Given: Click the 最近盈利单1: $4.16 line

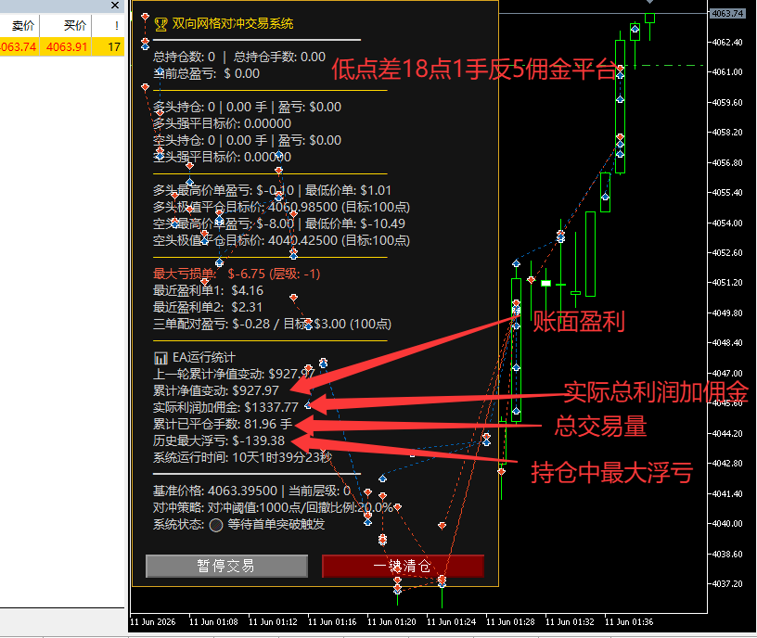Looking at the screenshot, I should [x=208, y=291].
